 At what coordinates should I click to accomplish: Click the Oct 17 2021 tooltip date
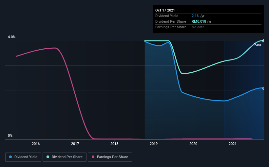(x=165, y=10)
